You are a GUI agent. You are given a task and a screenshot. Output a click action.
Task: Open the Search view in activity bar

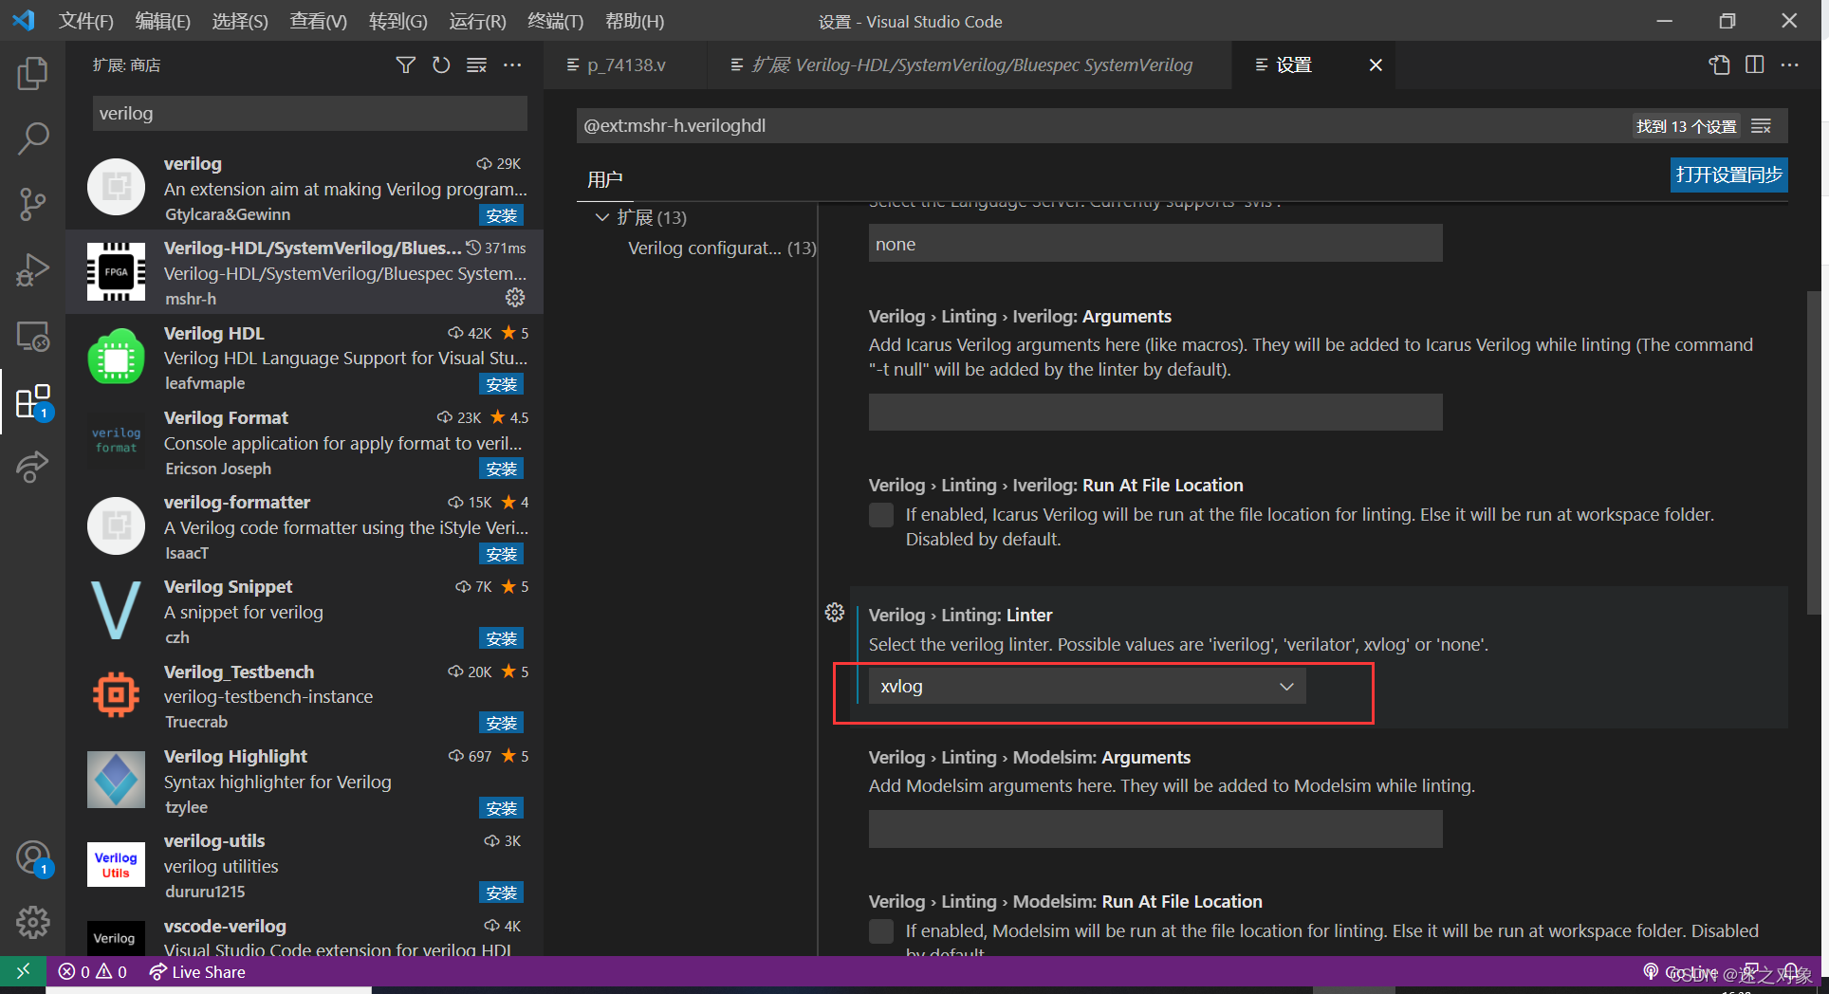(32, 138)
